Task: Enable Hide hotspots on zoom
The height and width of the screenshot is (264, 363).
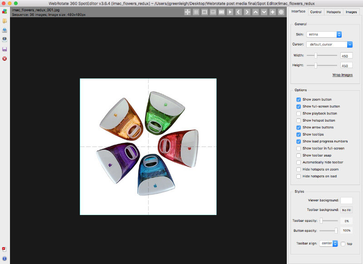Action: tap(299, 169)
